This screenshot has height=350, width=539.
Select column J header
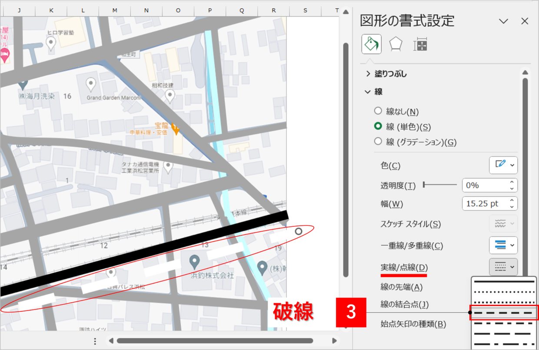[19, 10]
